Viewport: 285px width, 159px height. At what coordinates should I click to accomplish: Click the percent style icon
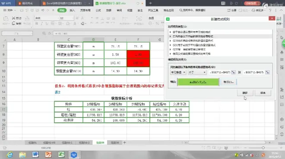157,24
